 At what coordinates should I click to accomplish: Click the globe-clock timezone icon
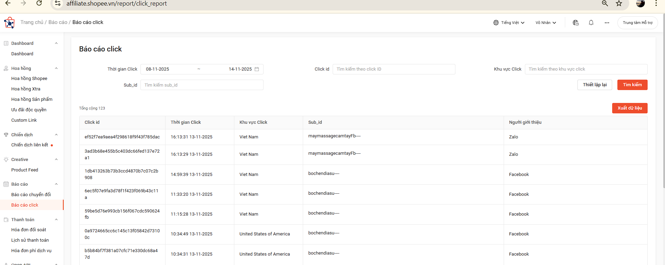(576, 23)
